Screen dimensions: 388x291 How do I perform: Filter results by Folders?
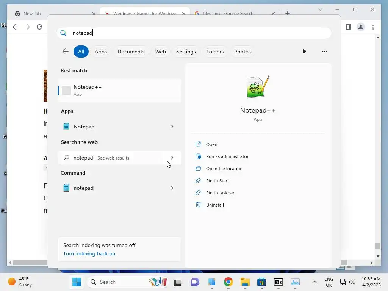(215, 52)
